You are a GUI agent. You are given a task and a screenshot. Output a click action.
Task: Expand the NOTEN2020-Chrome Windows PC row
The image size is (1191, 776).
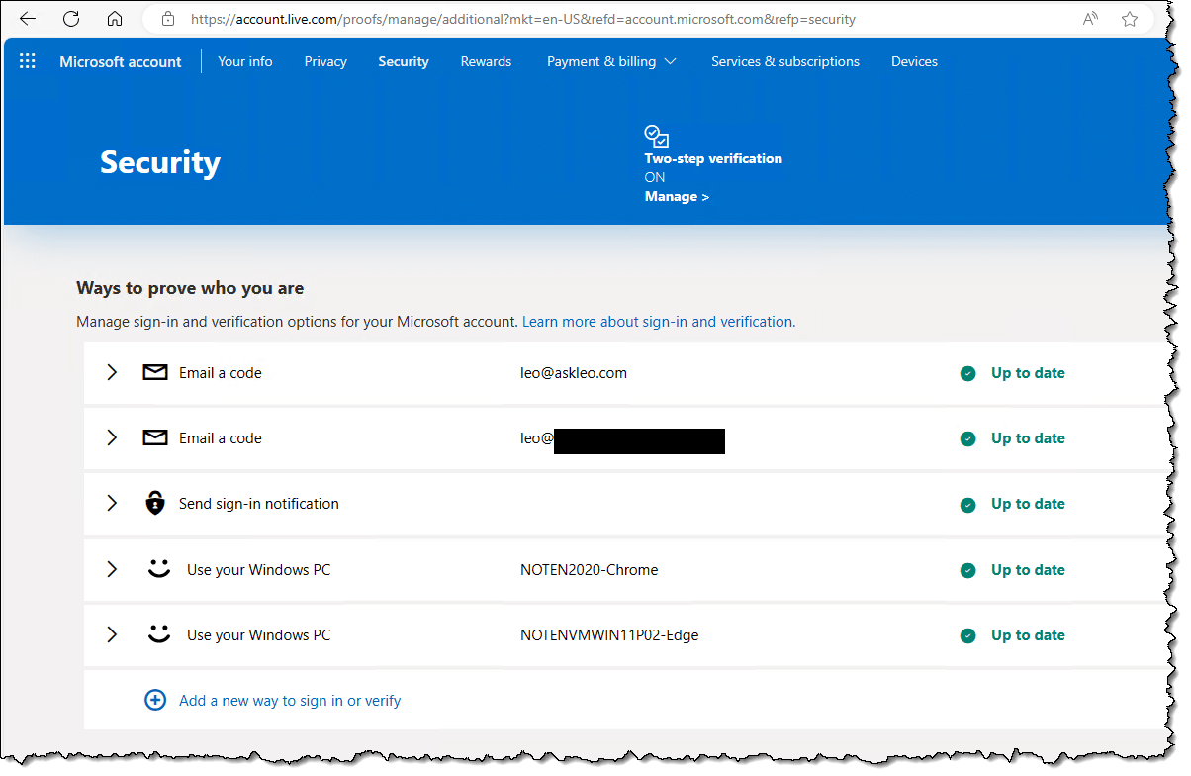[x=112, y=570]
